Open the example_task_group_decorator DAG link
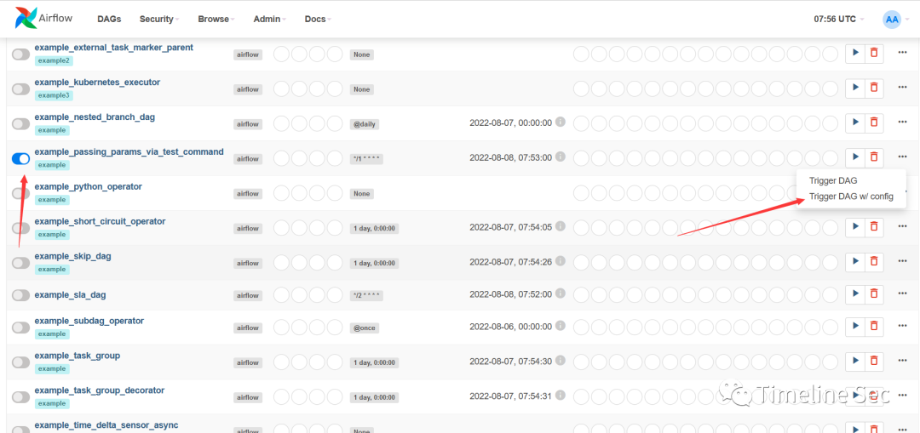The height and width of the screenshot is (433, 920). click(x=100, y=390)
